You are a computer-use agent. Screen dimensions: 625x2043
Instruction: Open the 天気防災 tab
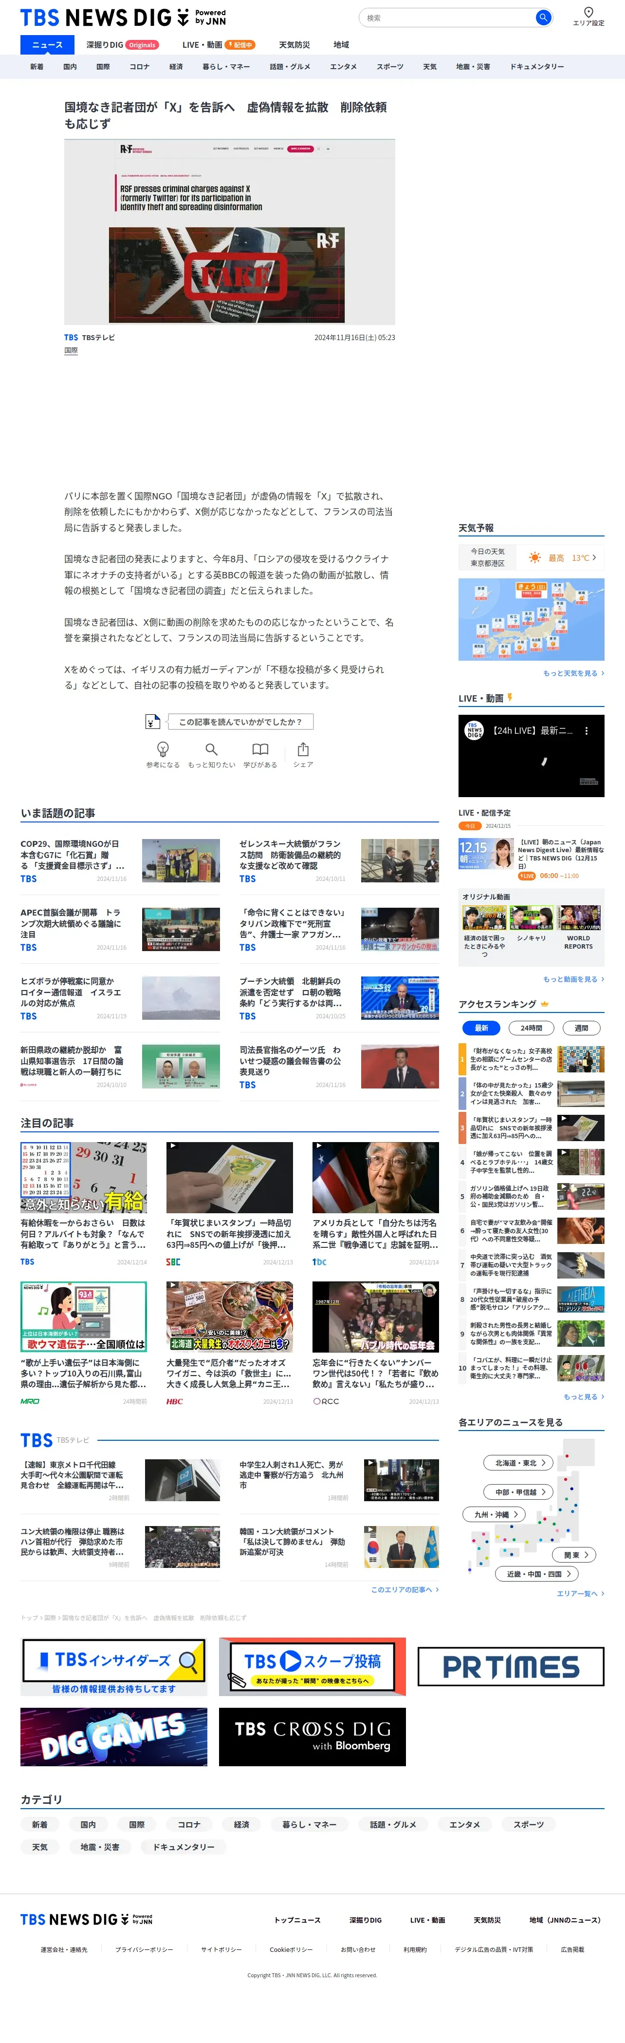[x=294, y=45]
